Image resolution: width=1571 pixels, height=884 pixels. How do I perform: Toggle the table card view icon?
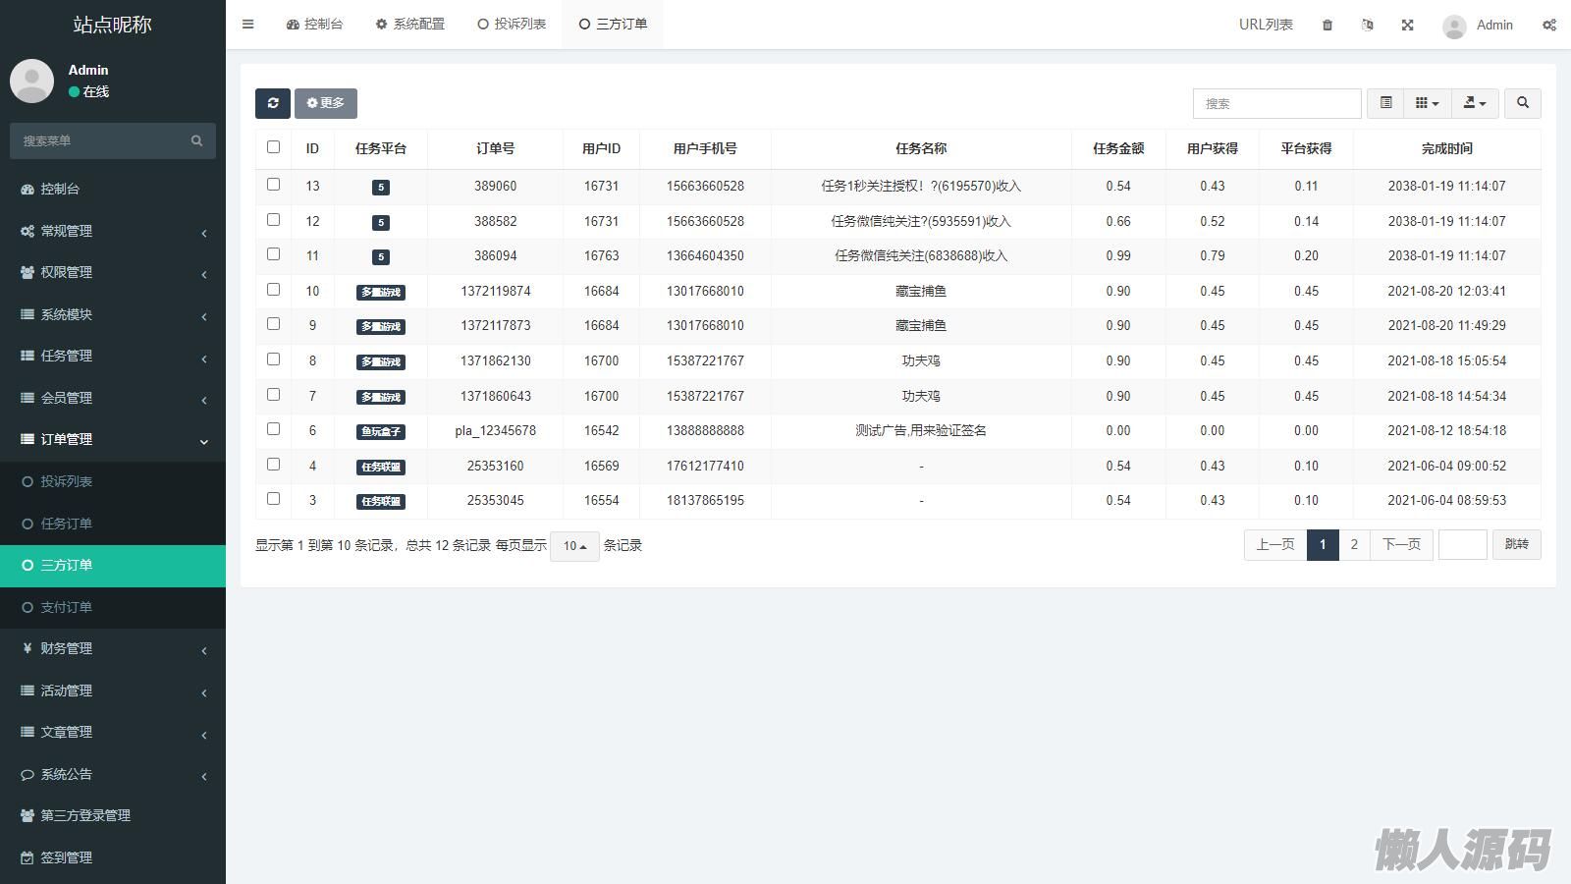tap(1385, 103)
